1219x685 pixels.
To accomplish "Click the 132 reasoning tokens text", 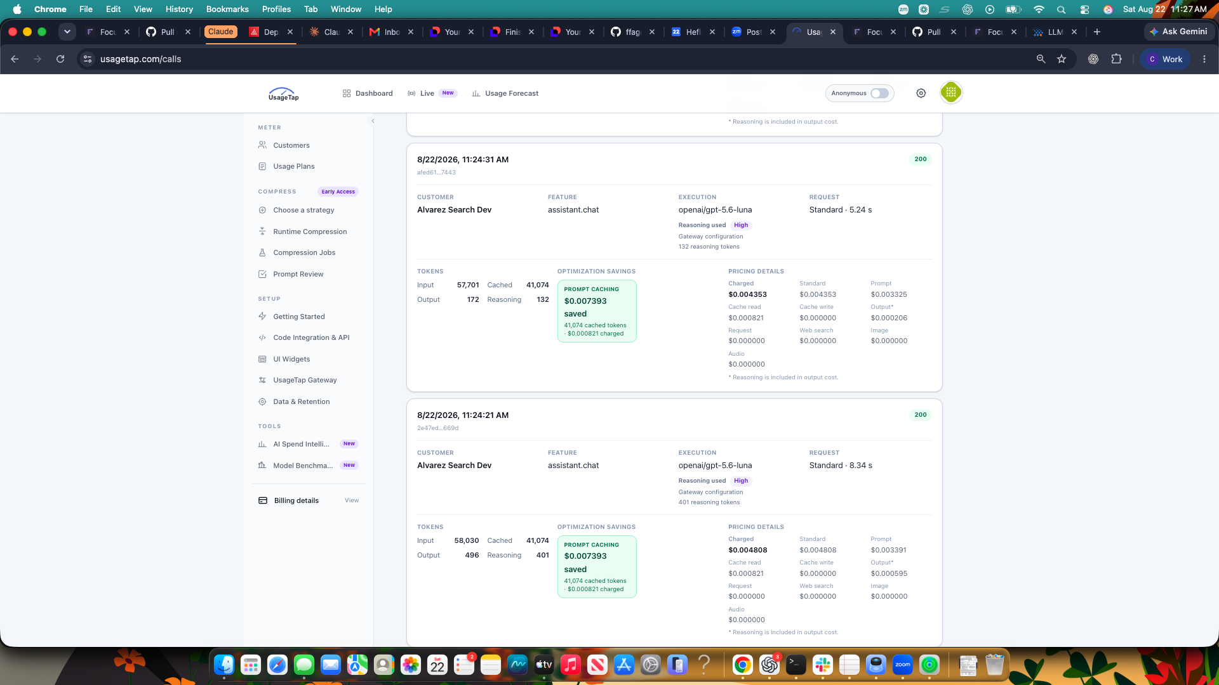I will pos(709,247).
